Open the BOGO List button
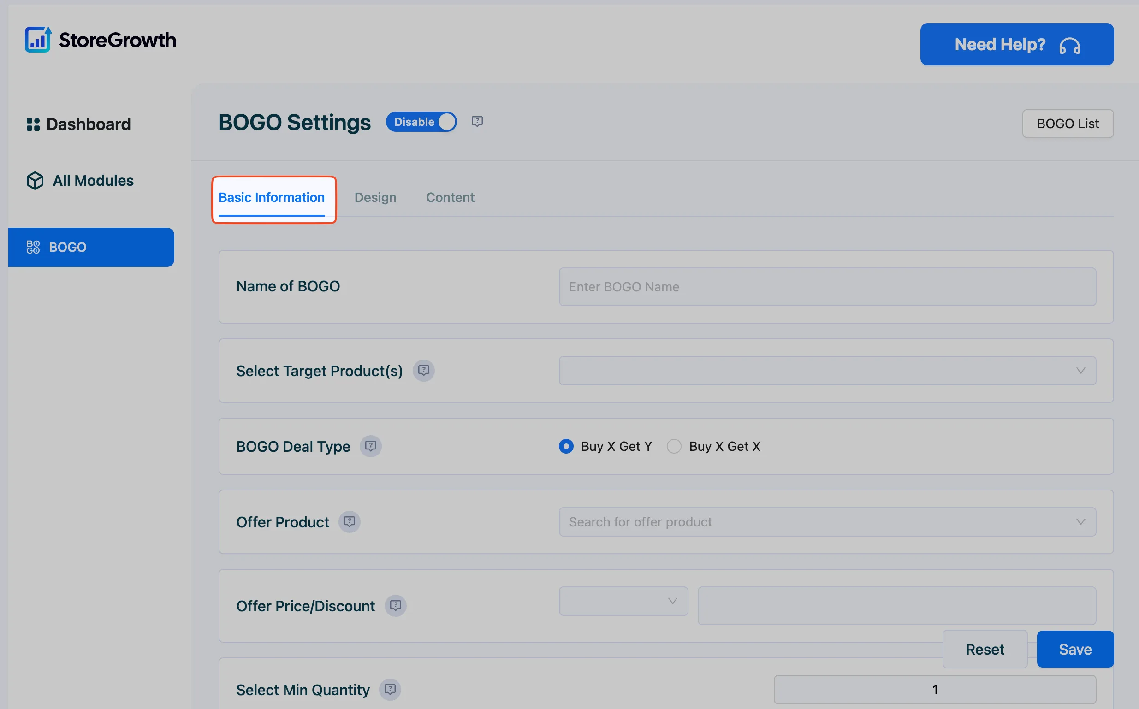 tap(1068, 124)
